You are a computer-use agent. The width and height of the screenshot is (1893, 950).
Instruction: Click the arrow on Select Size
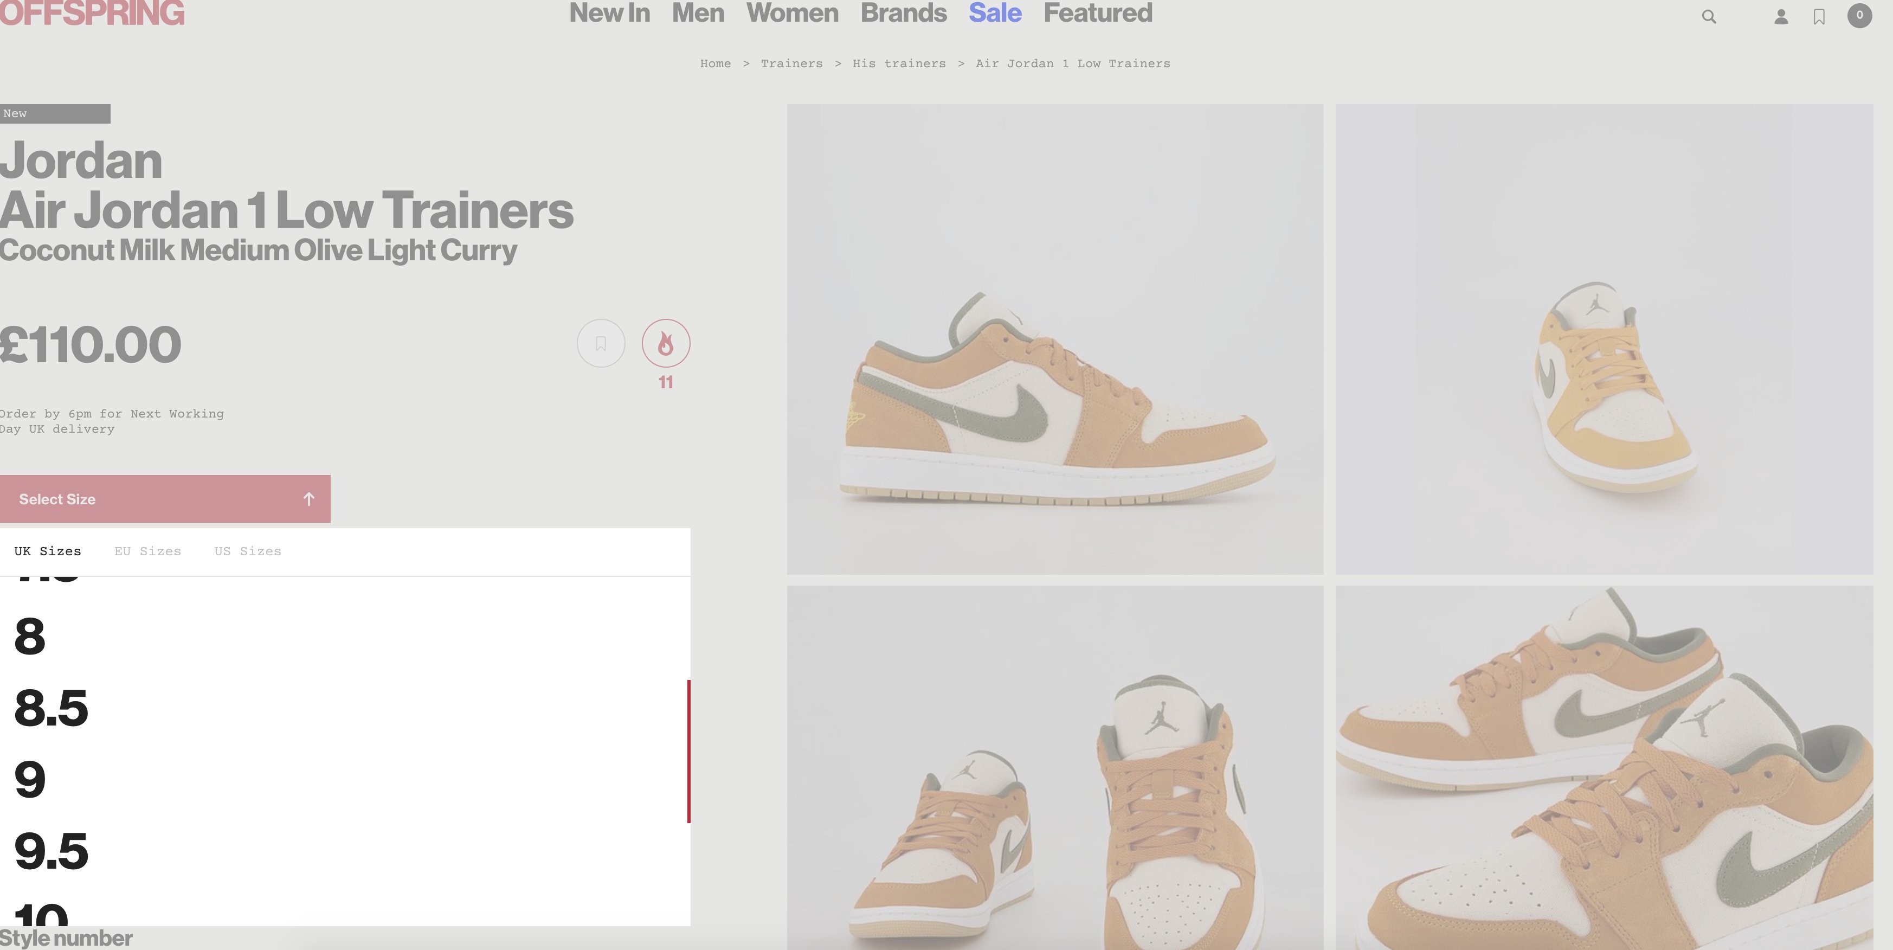(308, 499)
